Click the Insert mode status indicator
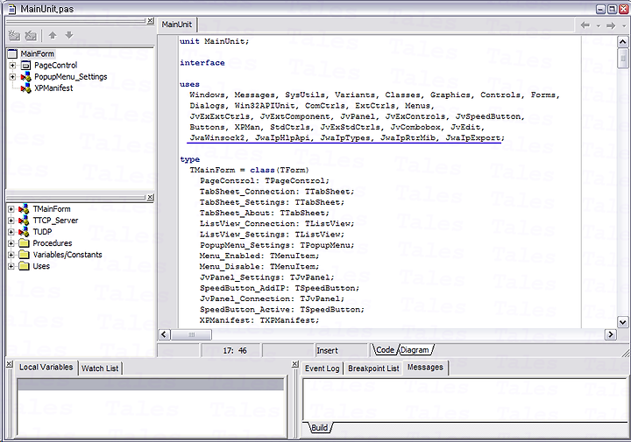 pos(327,350)
